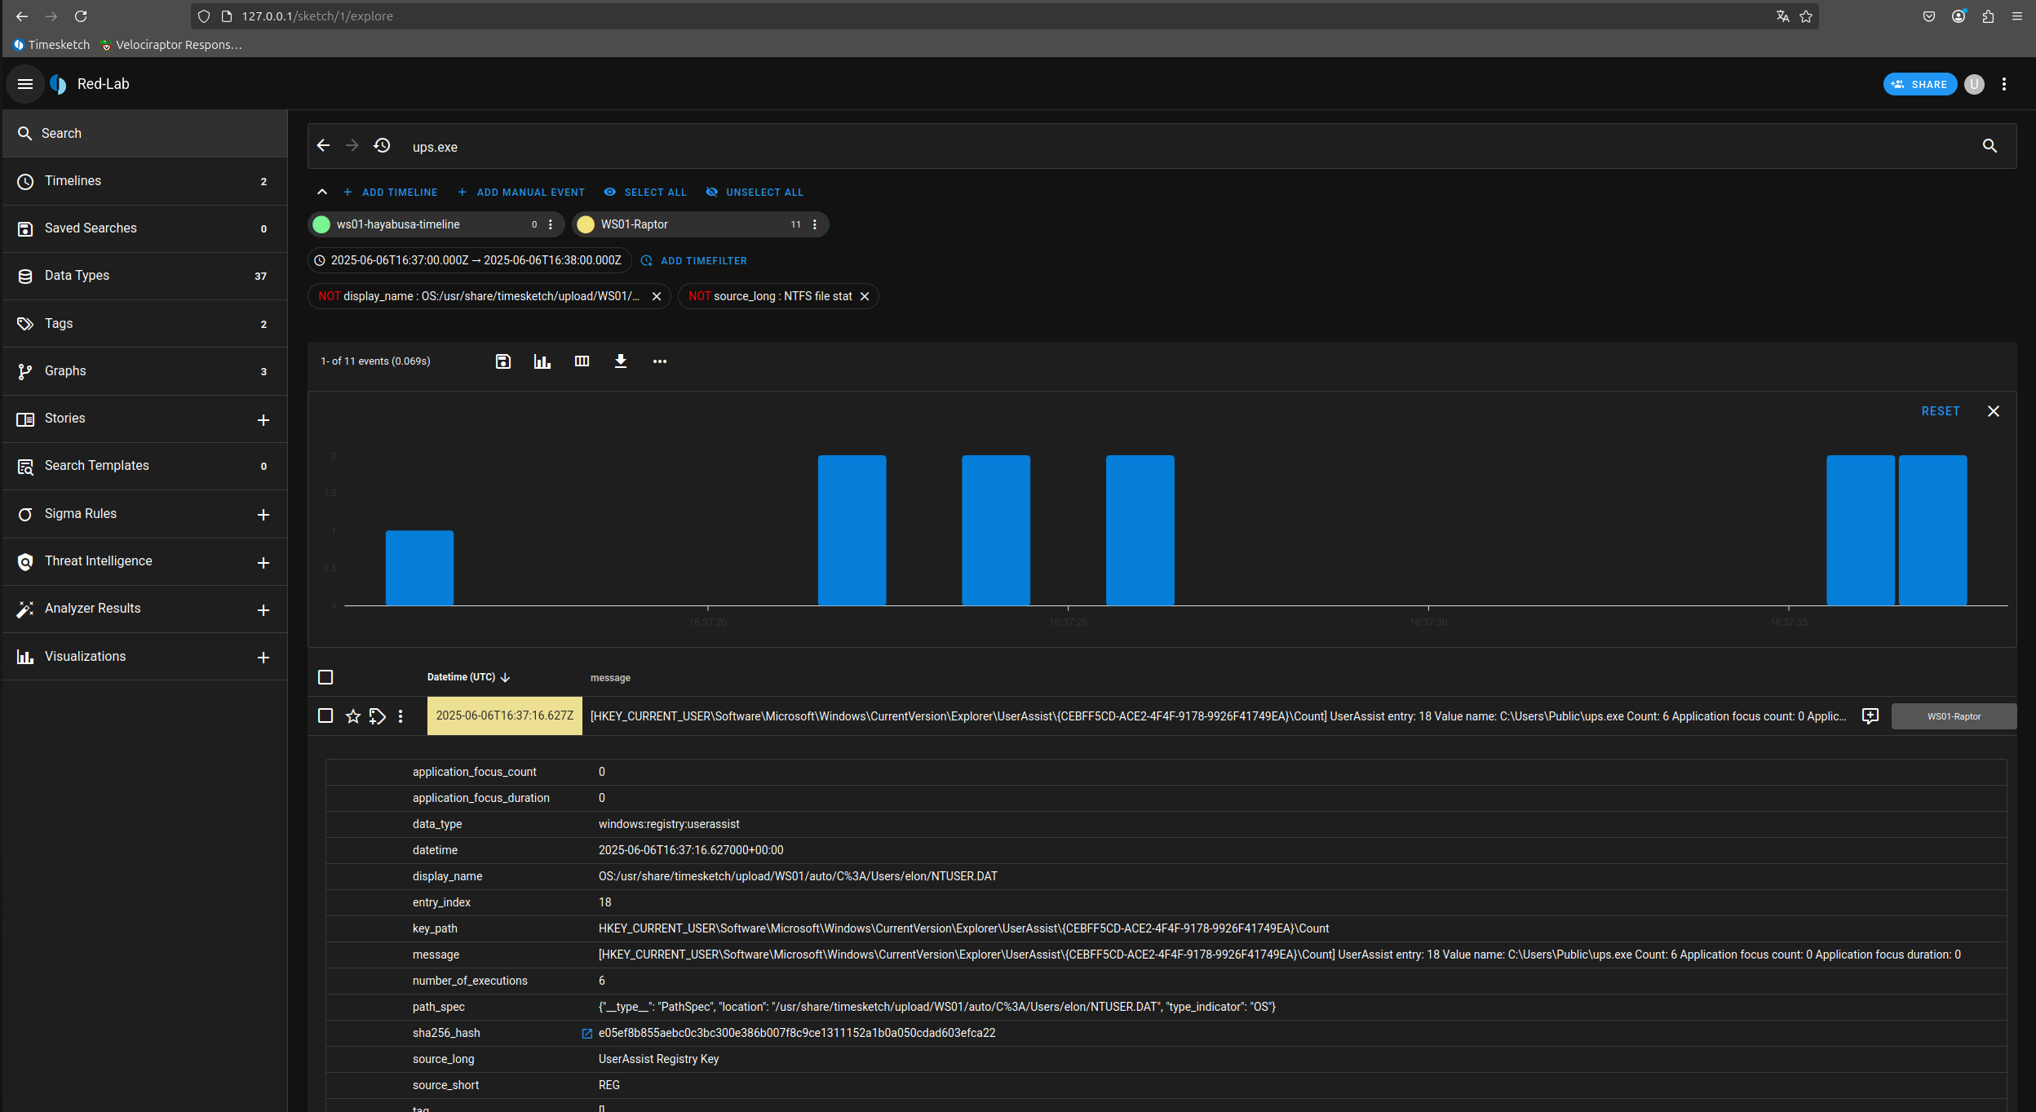Collapse the timelines section chevron
The height and width of the screenshot is (1112, 2036).
point(322,193)
